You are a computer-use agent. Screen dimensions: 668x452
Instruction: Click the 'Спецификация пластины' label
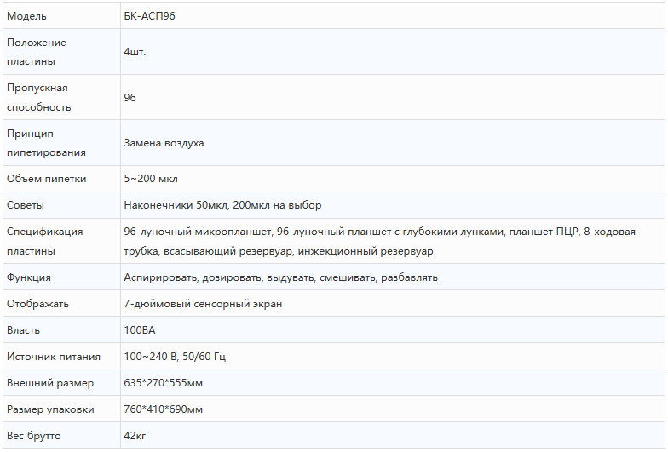point(44,241)
